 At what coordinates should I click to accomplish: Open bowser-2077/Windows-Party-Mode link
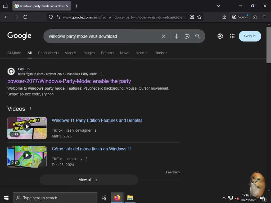[69, 81]
